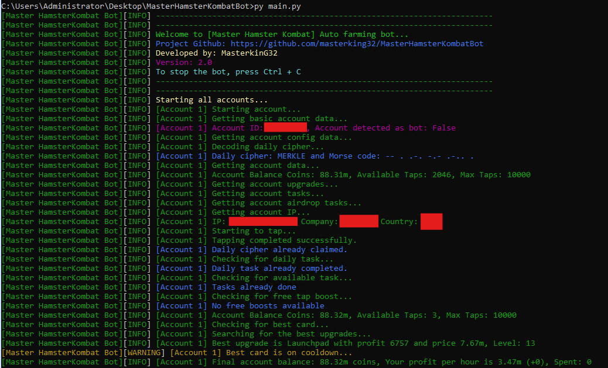Click 'Checking for daily task...' line

(x=272, y=259)
